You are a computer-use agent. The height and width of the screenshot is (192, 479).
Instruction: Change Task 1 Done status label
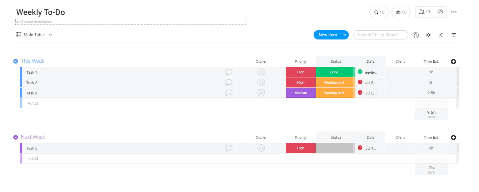[x=334, y=72]
